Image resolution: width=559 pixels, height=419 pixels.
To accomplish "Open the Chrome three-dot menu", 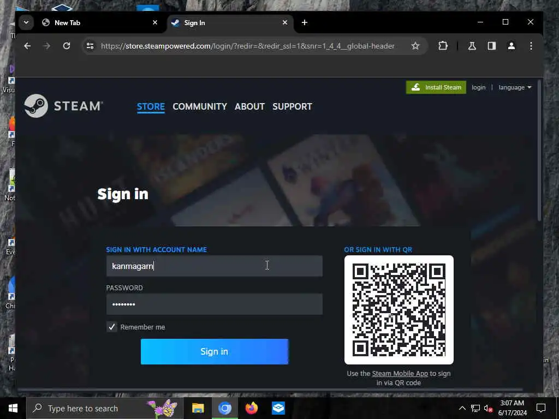I will [x=531, y=46].
